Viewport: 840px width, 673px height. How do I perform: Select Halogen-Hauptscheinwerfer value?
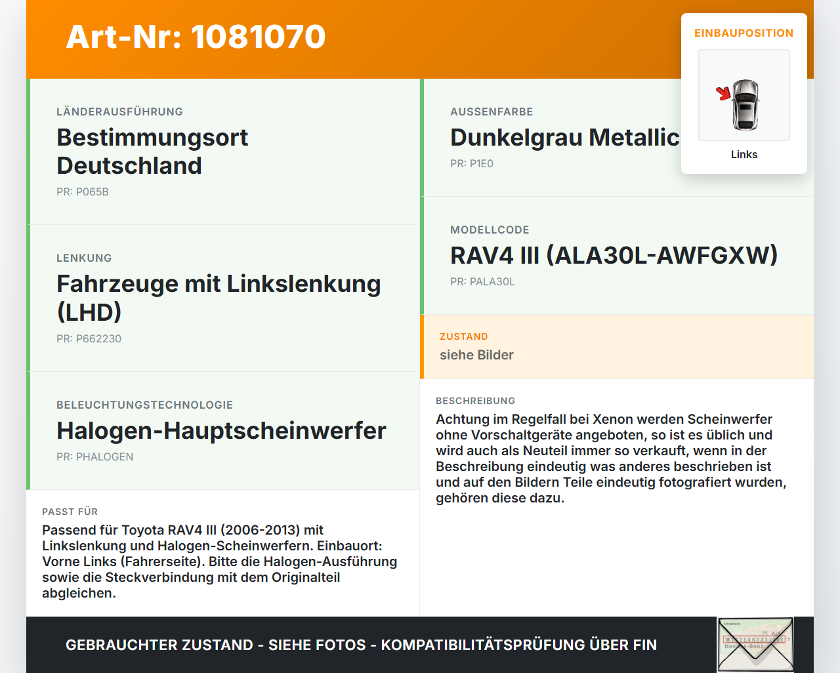221,430
